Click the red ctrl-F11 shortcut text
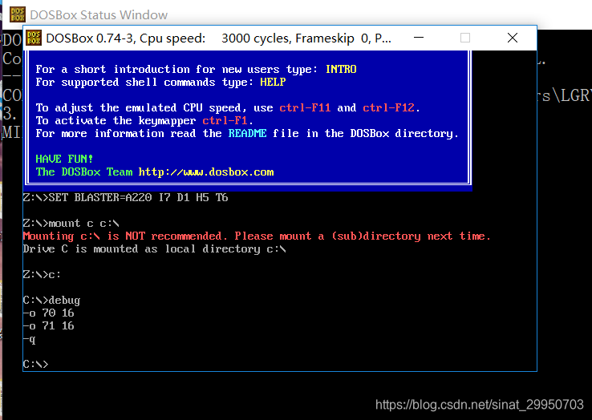Viewport: 592px width, 420px height. 305,108
